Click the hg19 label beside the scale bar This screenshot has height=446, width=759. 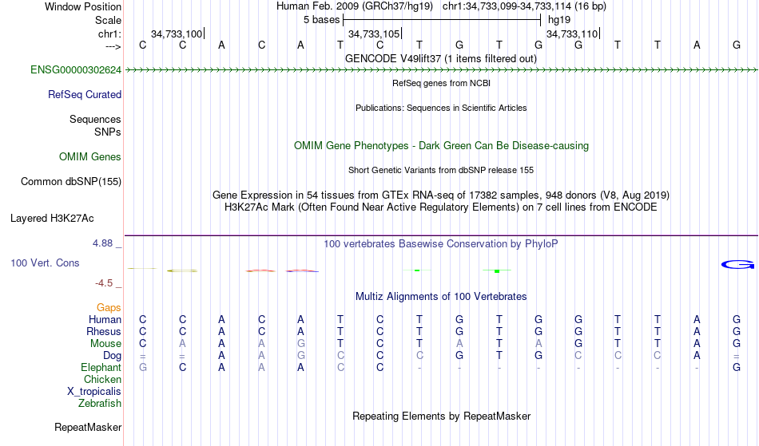[559, 20]
